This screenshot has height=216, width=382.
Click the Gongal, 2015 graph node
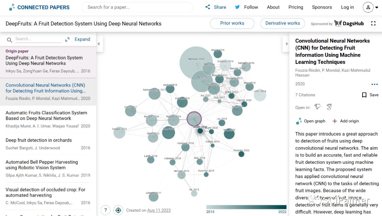(120, 133)
